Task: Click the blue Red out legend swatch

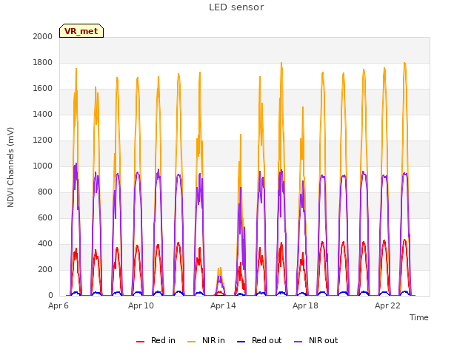Action: tap(241, 342)
